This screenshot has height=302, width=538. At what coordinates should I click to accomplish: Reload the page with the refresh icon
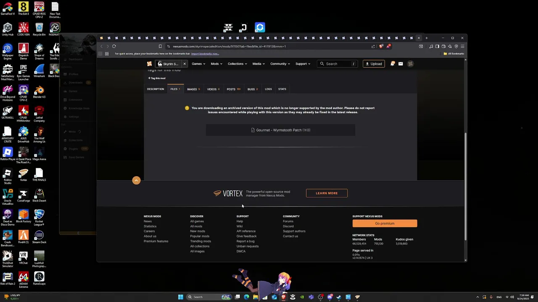(x=114, y=46)
